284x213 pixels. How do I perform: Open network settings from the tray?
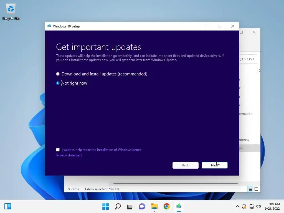252,206
